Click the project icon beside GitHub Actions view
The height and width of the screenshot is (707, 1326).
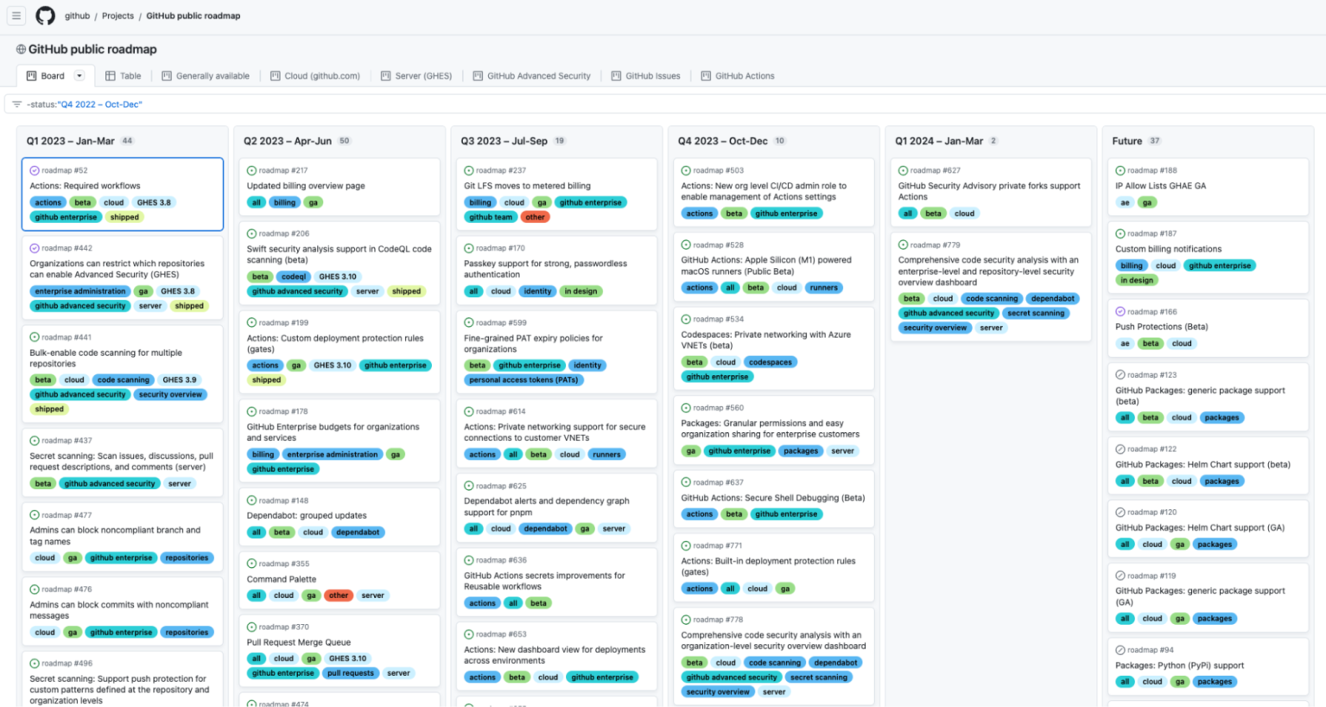tap(704, 75)
